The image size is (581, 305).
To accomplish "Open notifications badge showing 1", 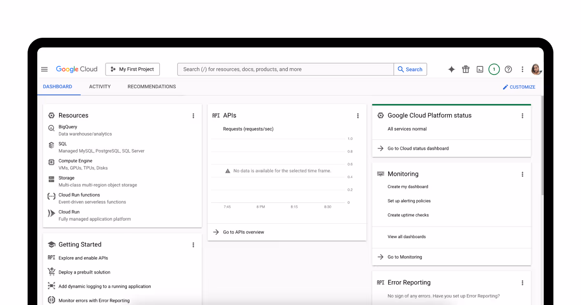I will (494, 69).
